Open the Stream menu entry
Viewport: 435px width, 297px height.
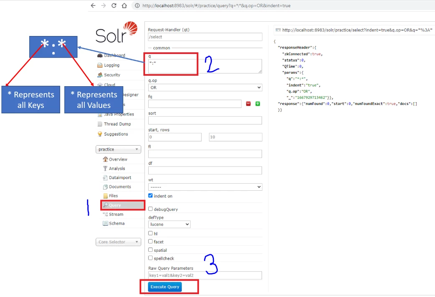coord(116,214)
